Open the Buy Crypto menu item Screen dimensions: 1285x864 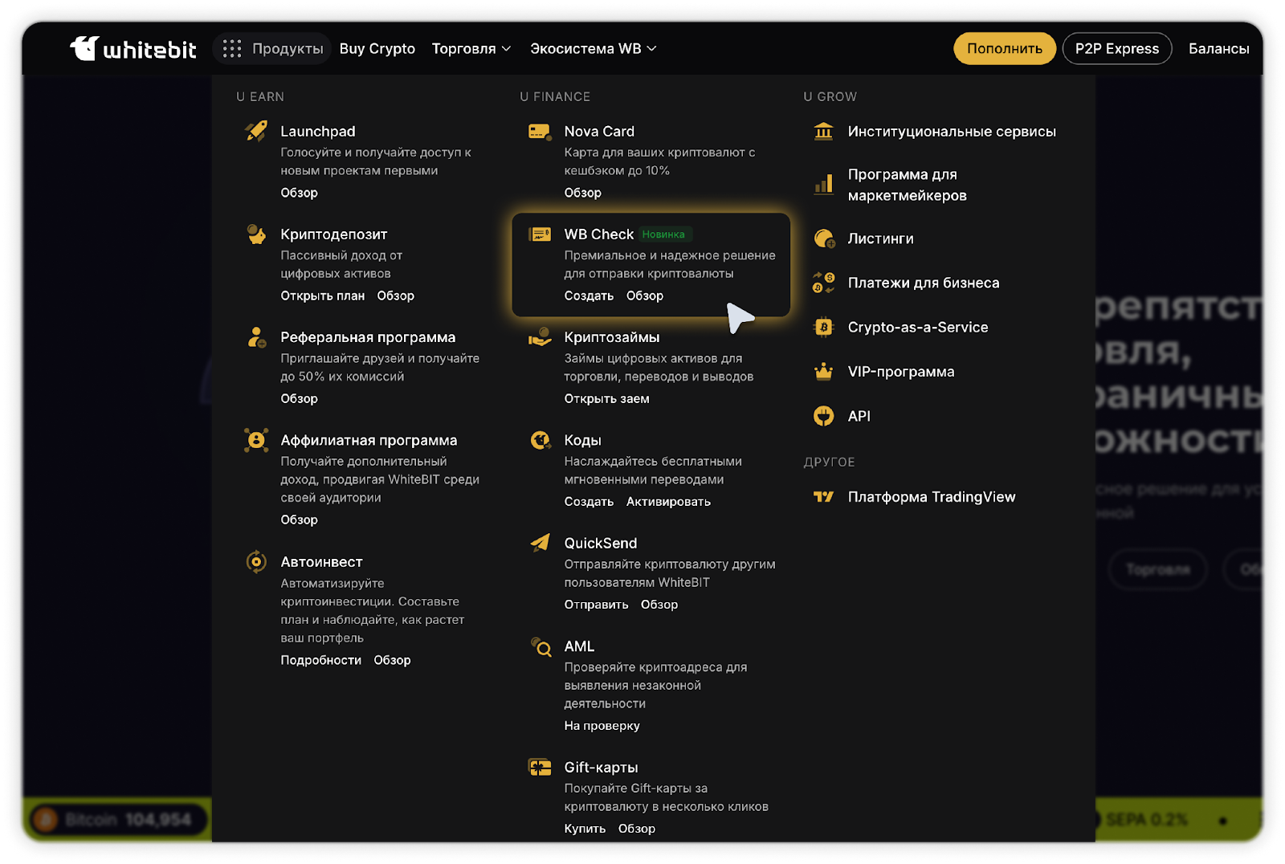coord(377,49)
